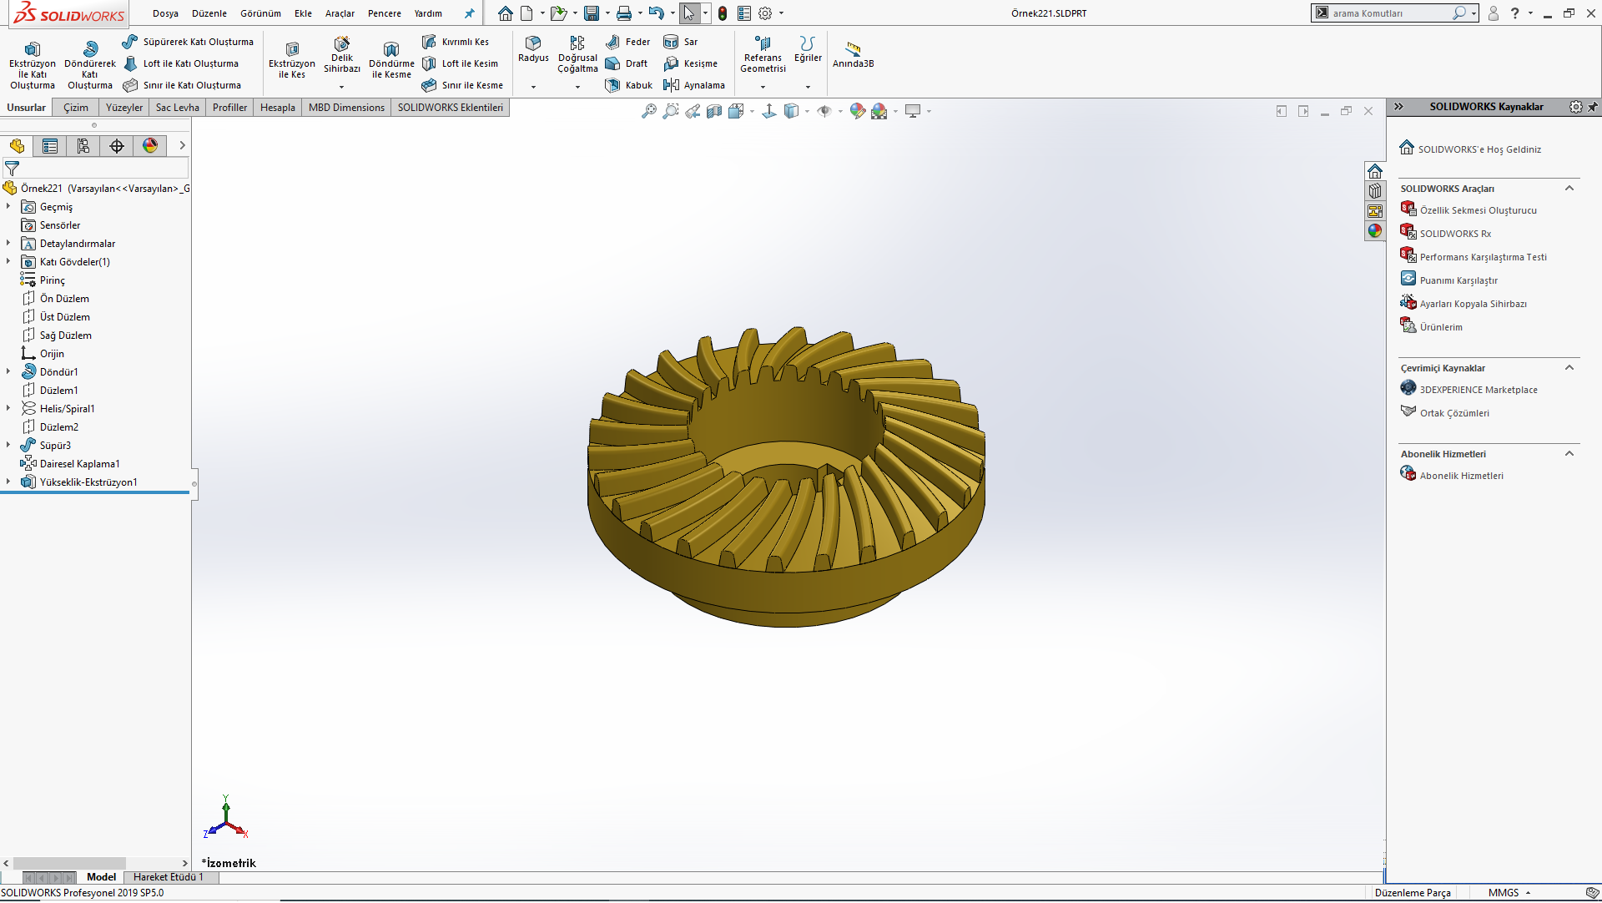Open Referans Geometrisi tool

(x=763, y=55)
